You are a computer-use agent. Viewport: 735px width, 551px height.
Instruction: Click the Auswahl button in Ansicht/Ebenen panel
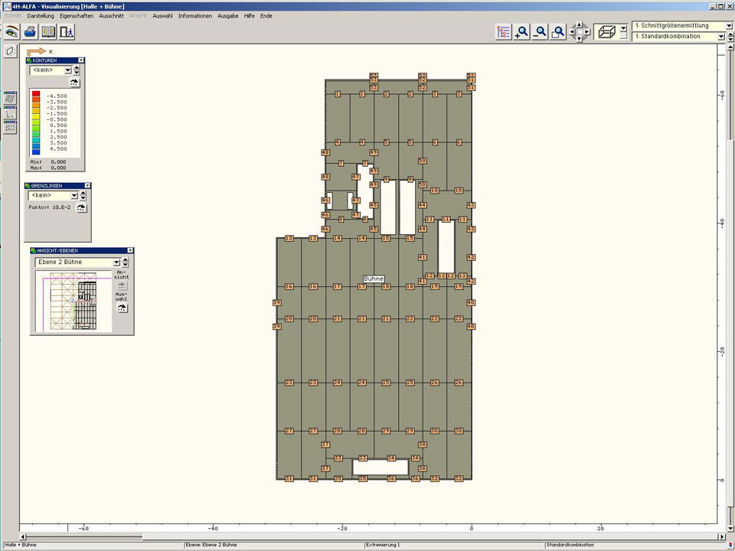[122, 307]
